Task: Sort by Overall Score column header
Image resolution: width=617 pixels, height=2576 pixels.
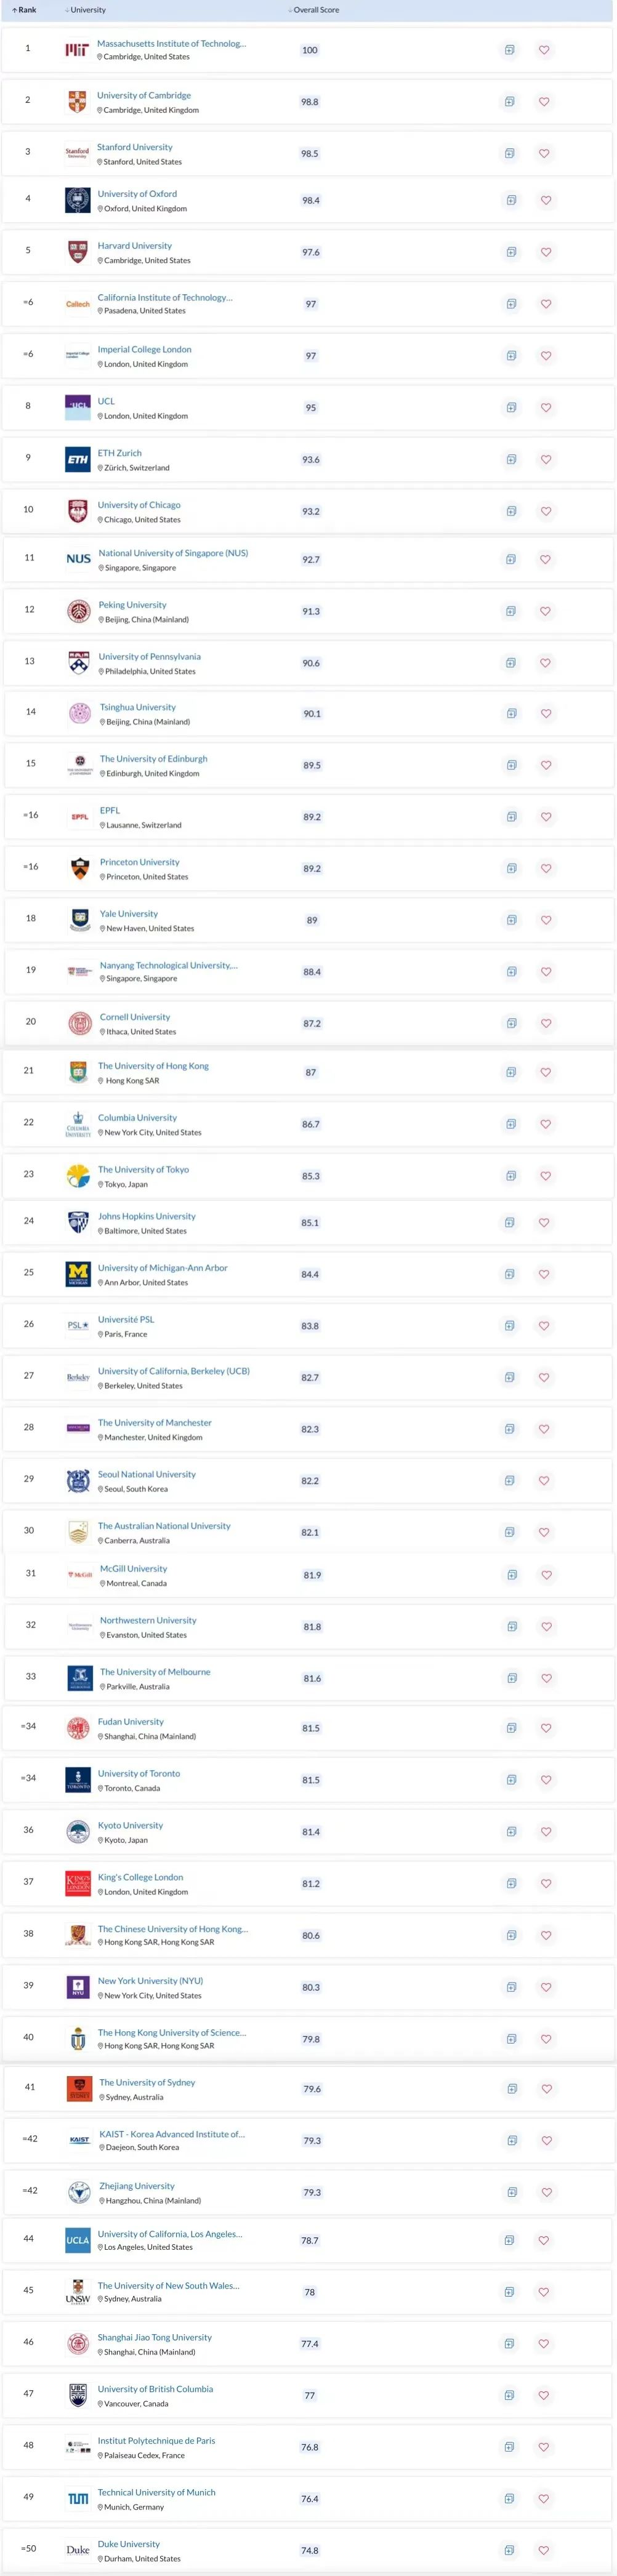Action: 313,10
